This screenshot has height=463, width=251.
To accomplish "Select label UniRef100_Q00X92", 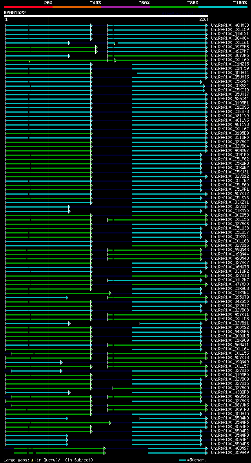I will click(x=230, y=328).
